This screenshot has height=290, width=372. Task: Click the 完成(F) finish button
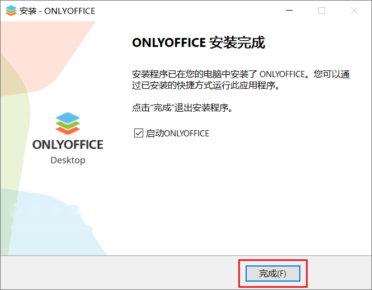click(x=273, y=273)
